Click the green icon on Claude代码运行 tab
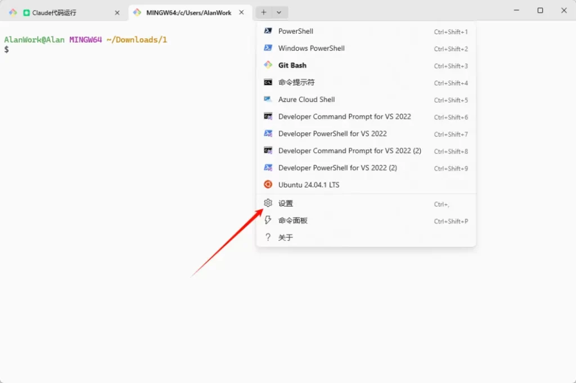The image size is (576, 383). tap(26, 13)
